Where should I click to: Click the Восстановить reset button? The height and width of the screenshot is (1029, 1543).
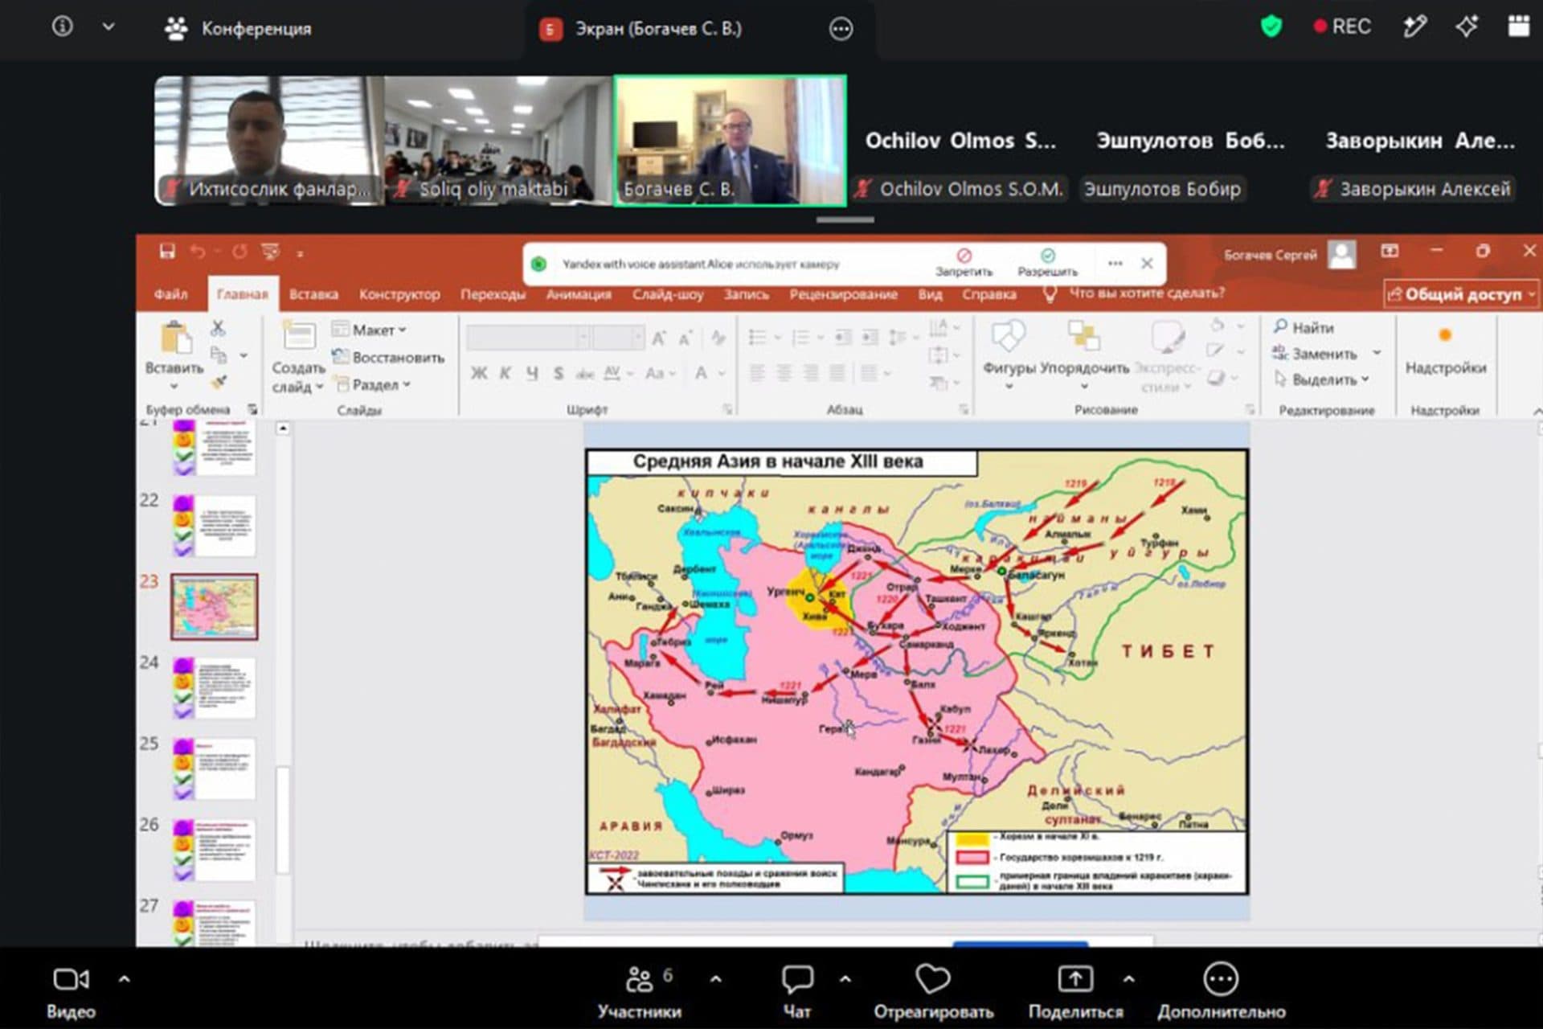[x=389, y=357]
